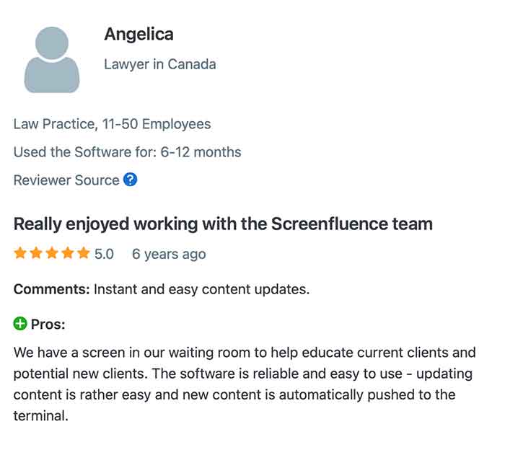This screenshot has width=505, height=450.
Task: Click the green plus Pros icon
Action: click(20, 324)
